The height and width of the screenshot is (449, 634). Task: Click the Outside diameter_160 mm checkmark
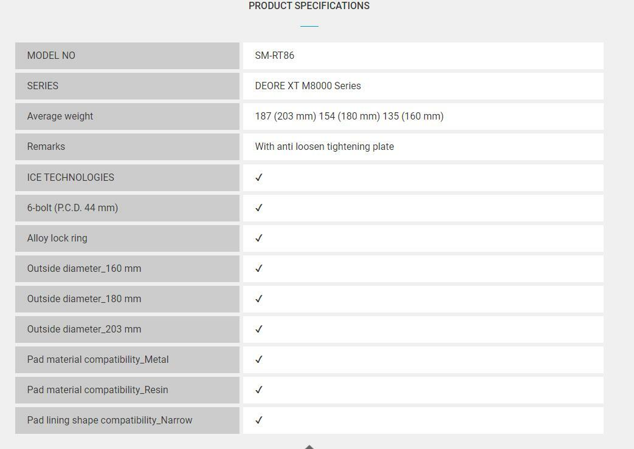click(259, 268)
